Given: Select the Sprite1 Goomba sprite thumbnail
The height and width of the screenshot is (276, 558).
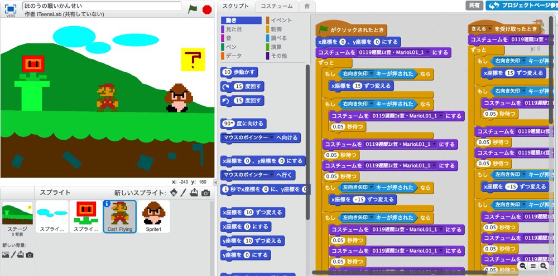Looking at the screenshot, I should point(153,216).
